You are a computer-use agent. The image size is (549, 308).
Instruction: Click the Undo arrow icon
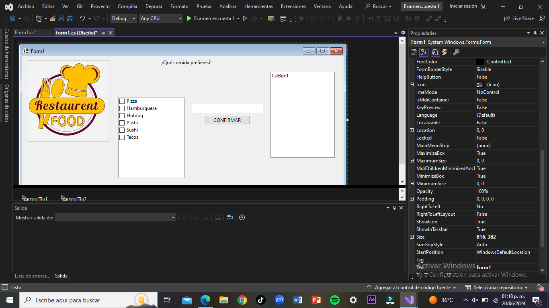(82, 18)
